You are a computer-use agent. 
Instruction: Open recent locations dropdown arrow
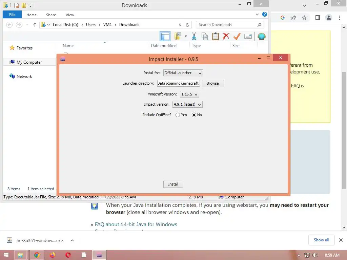pos(27,25)
